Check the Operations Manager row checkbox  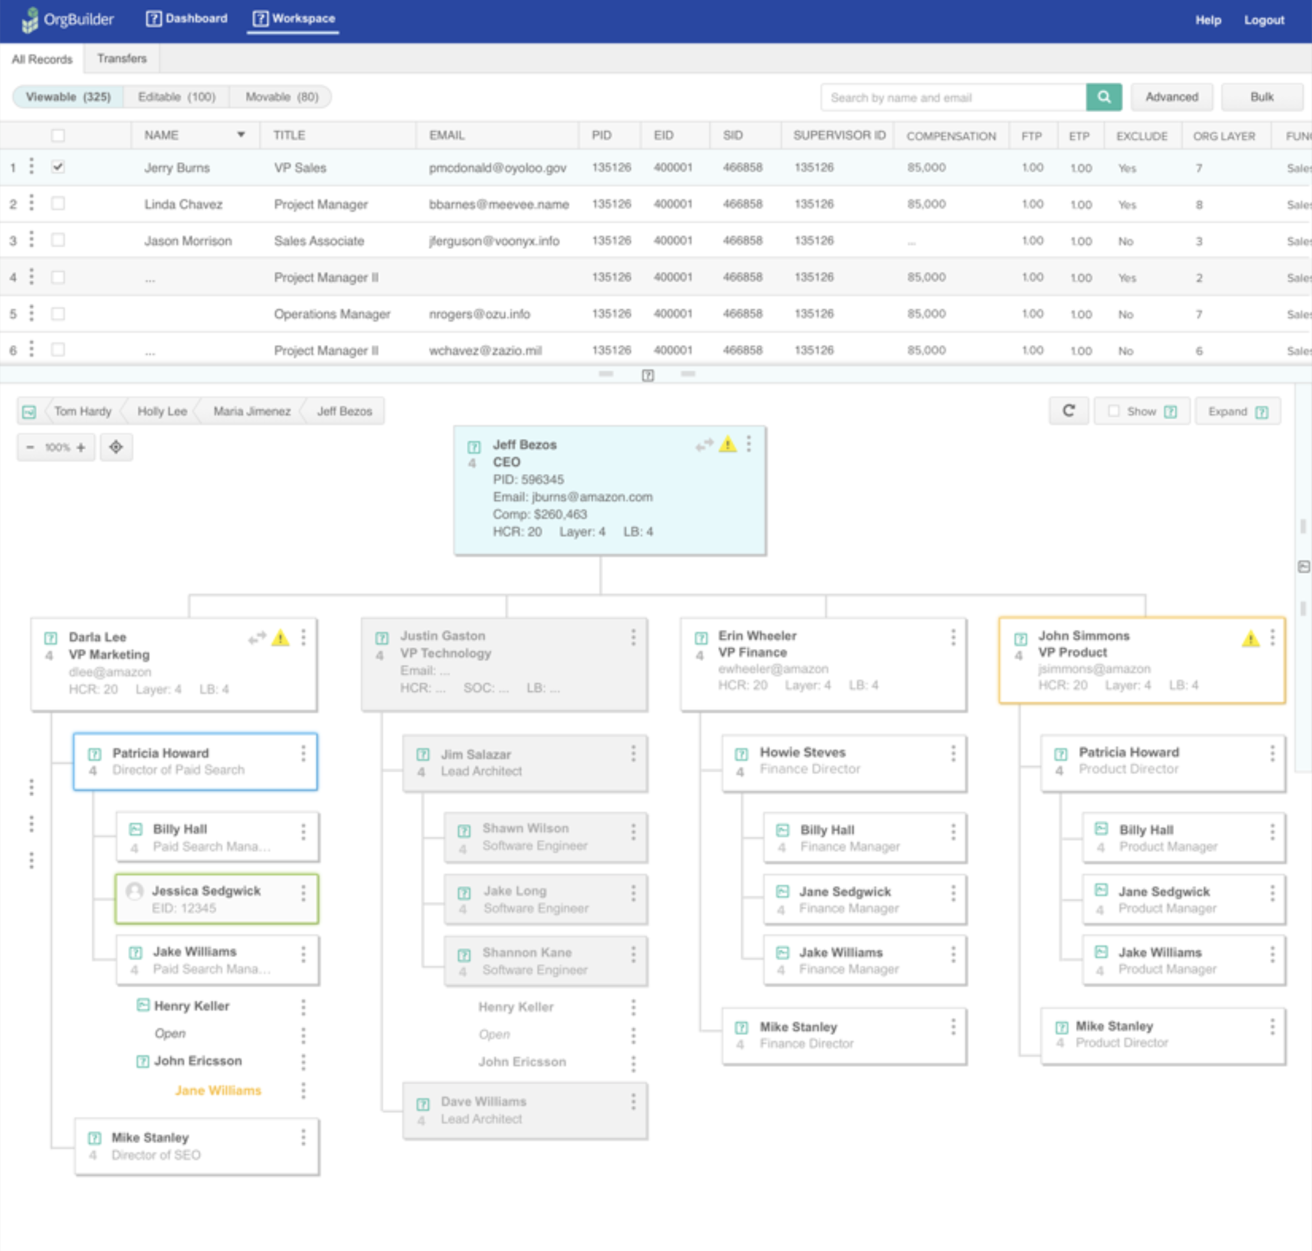coord(58,314)
